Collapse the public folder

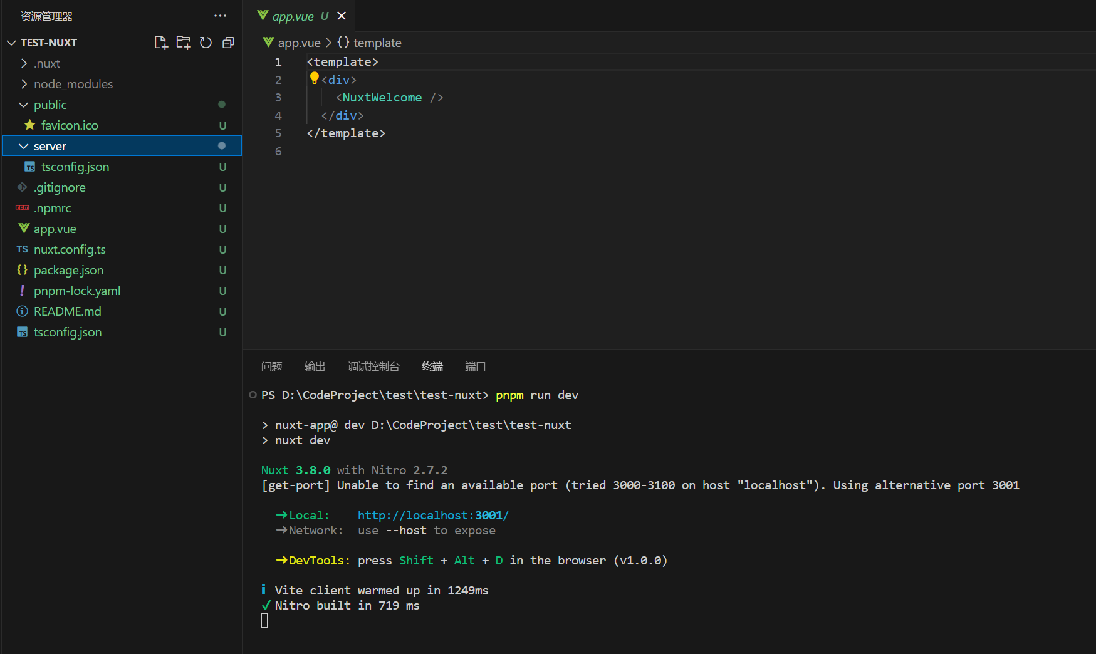(24, 105)
